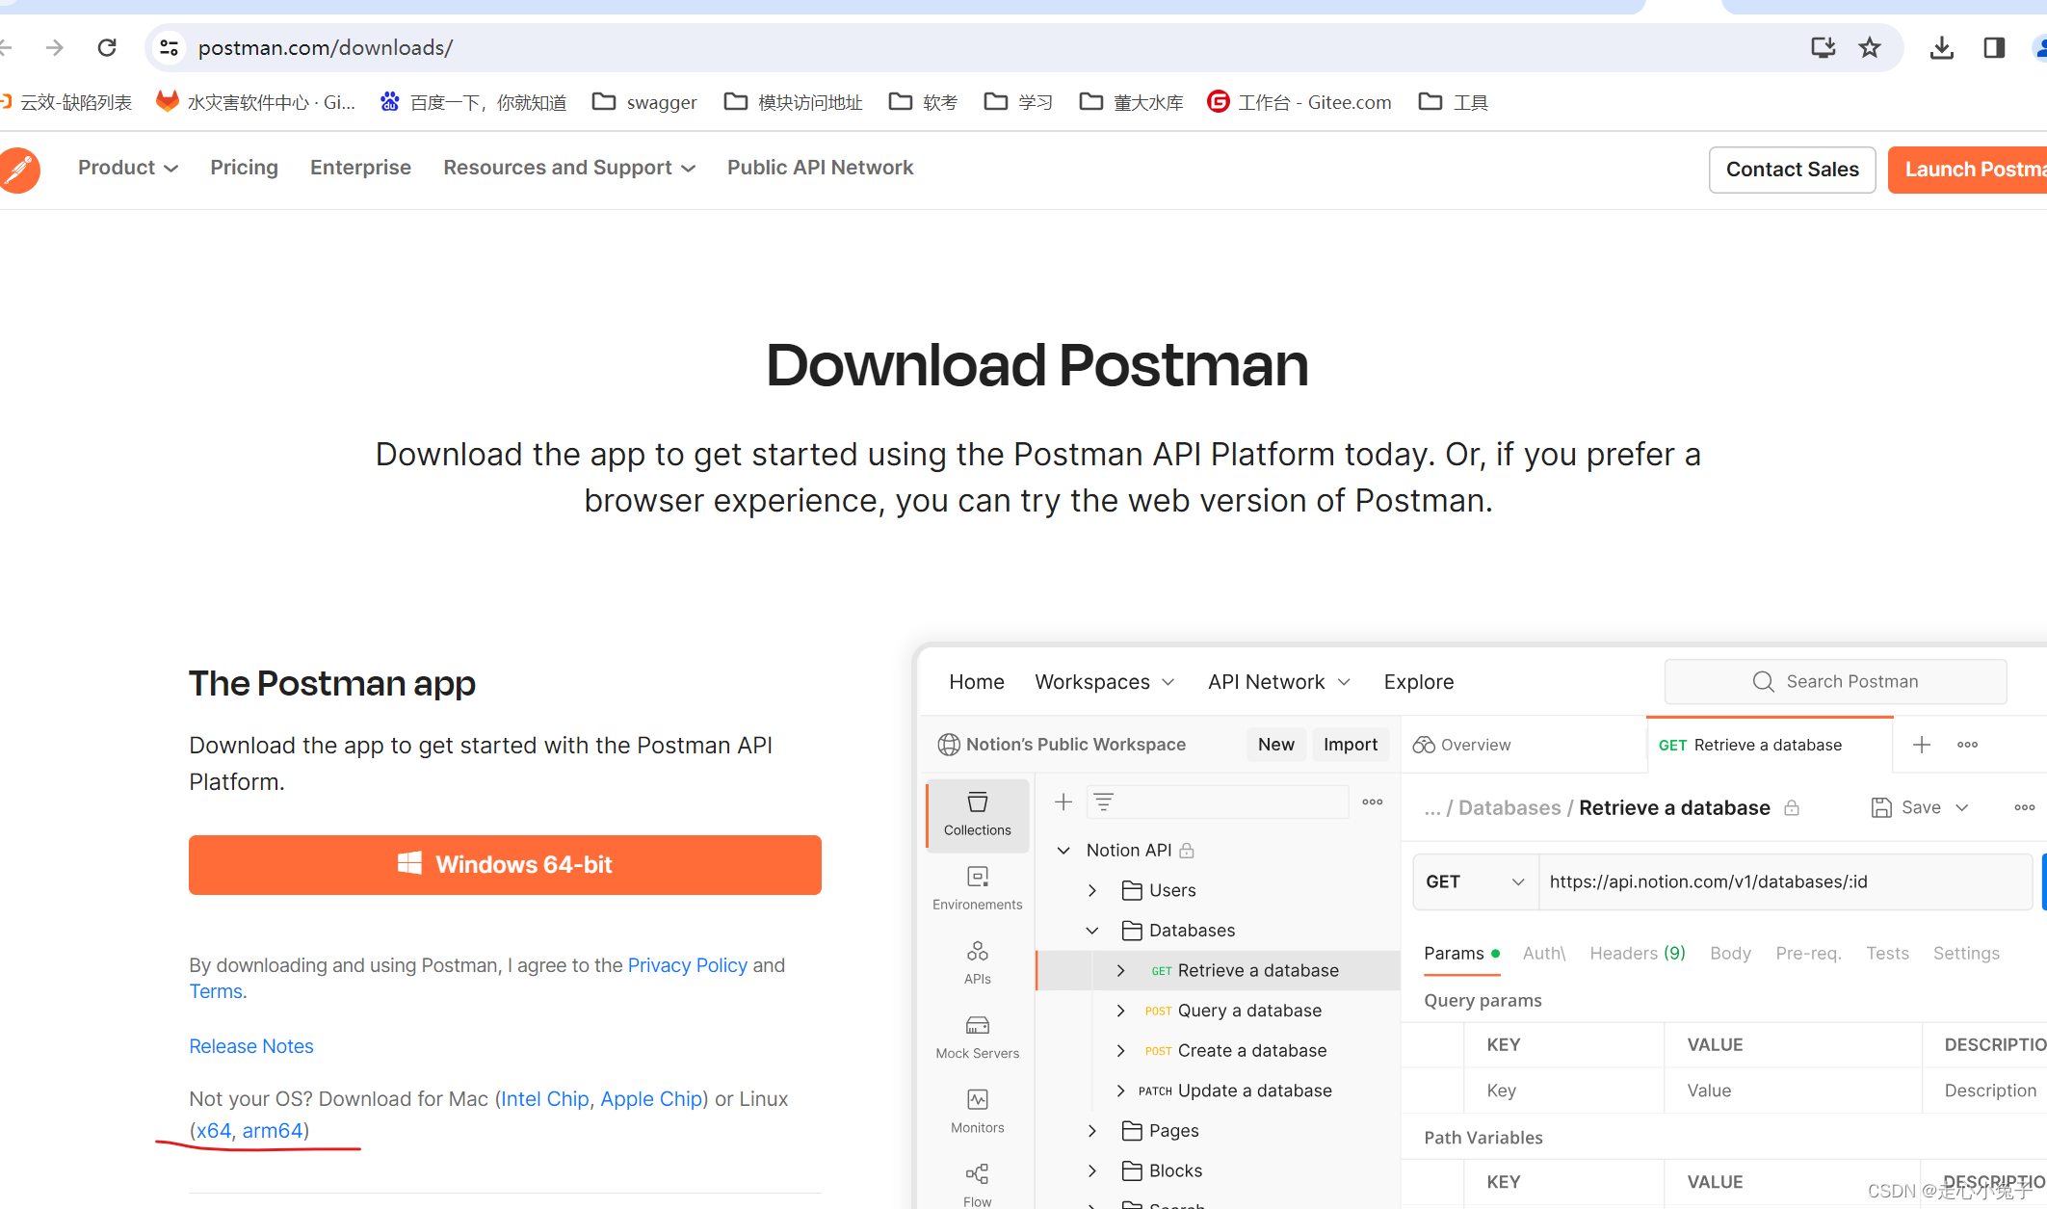Download the Linux x64 version
2047x1209 pixels.
tap(214, 1130)
